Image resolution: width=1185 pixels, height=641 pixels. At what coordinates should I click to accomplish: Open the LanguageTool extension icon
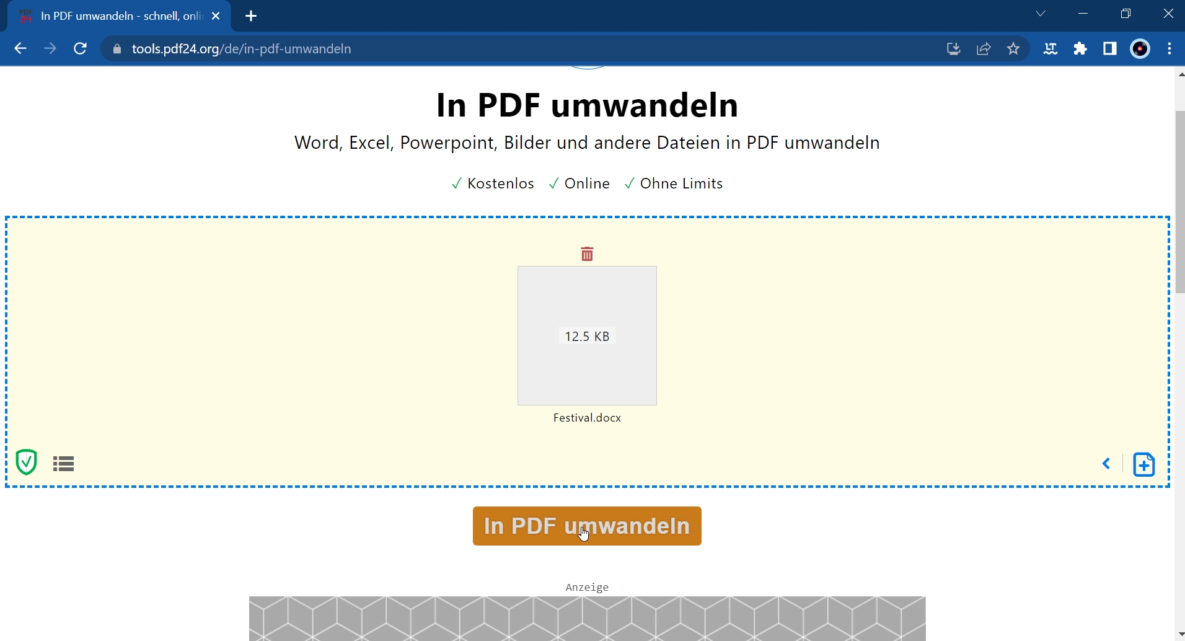[x=1051, y=49]
